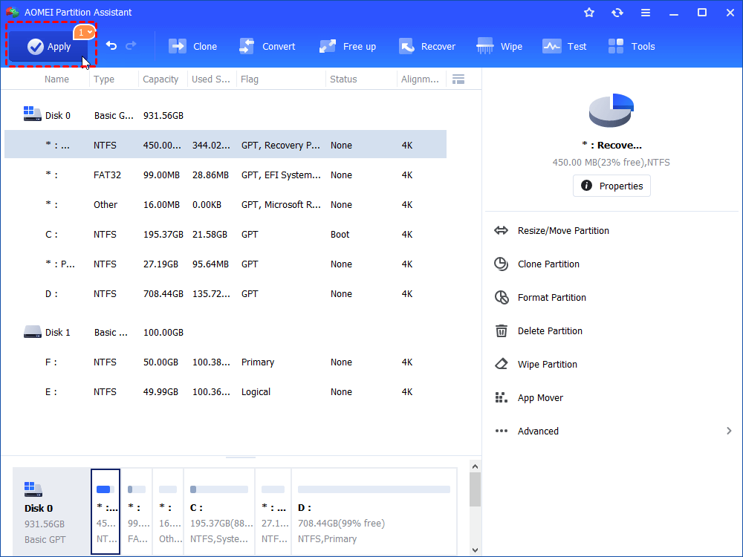Click the Apply button
This screenshot has width=743, height=557.
point(48,46)
